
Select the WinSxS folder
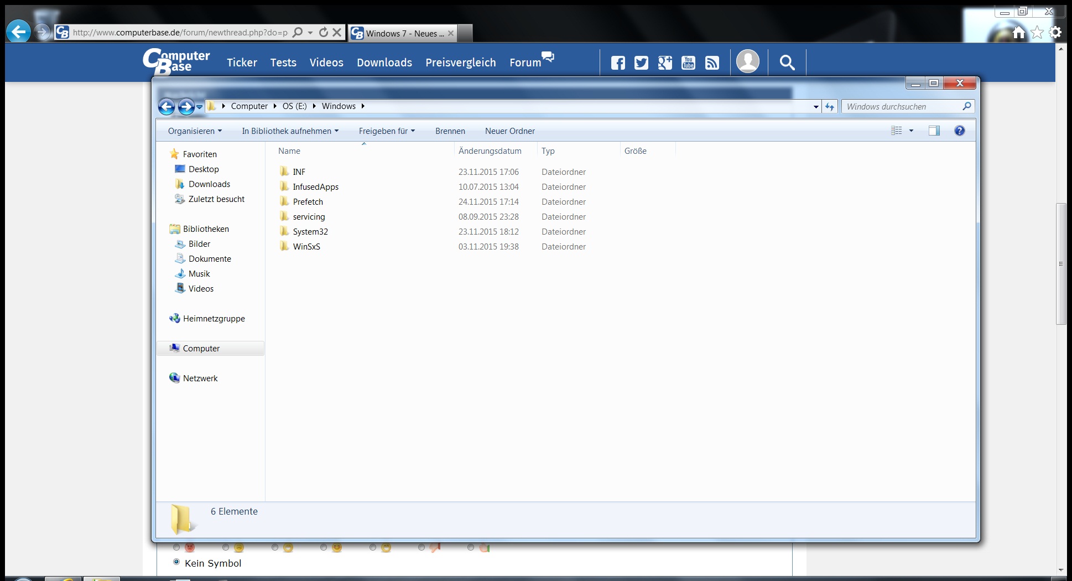tap(306, 247)
